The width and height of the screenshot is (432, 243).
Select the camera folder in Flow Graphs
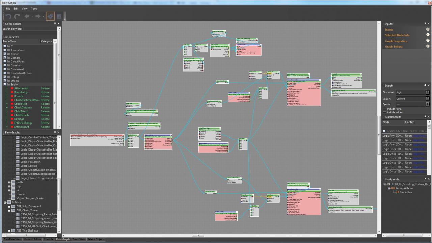(x=21, y=194)
